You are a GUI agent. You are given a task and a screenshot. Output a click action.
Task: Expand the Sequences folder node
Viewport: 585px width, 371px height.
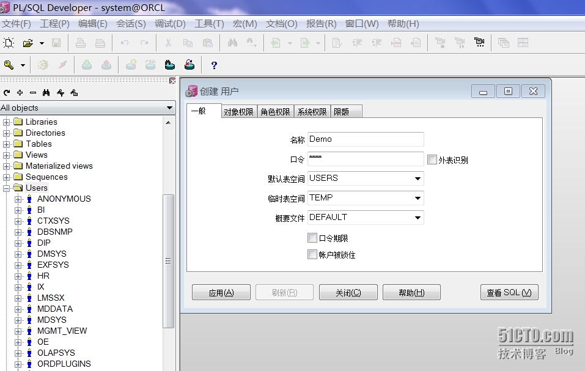(x=6, y=177)
